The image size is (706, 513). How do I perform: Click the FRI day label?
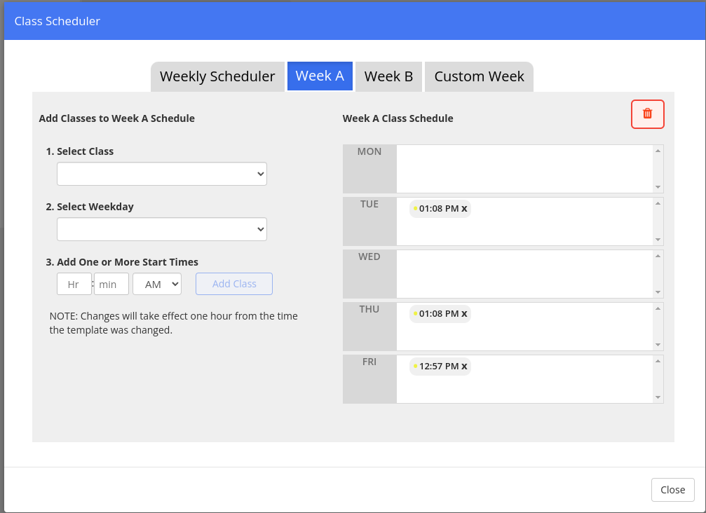(369, 362)
